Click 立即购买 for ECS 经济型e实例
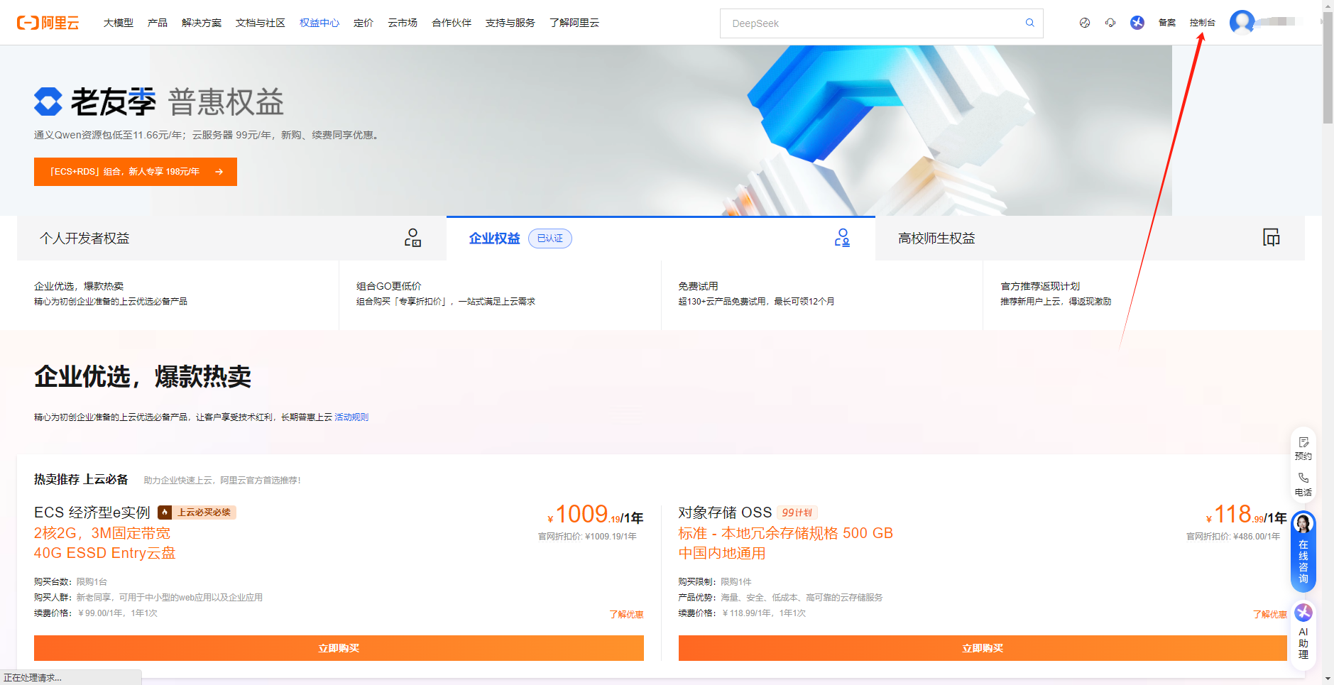The width and height of the screenshot is (1334, 685). pos(339,647)
